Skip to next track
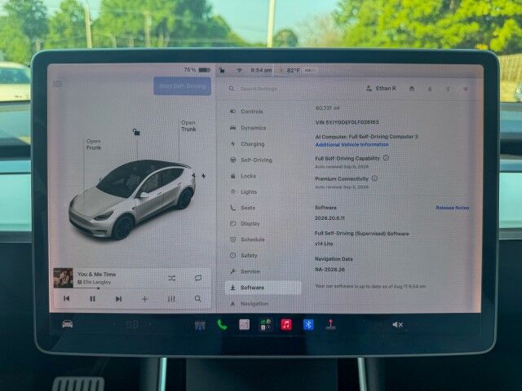The image size is (522, 391). pyautogui.click(x=118, y=299)
